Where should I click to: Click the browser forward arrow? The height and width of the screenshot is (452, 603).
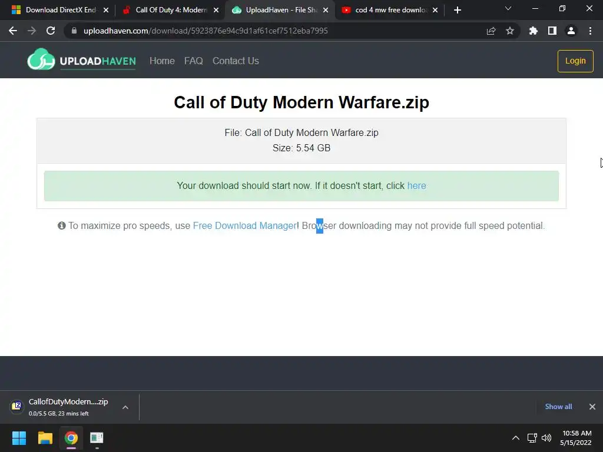(x=32, y=31)
